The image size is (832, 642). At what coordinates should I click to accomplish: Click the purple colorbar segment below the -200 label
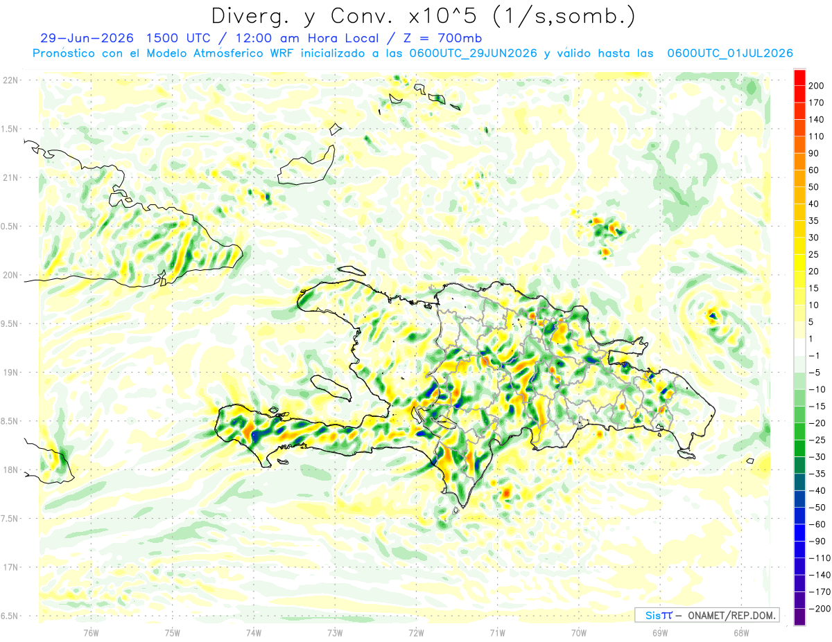pyautogui.click(x=799, y=617)
